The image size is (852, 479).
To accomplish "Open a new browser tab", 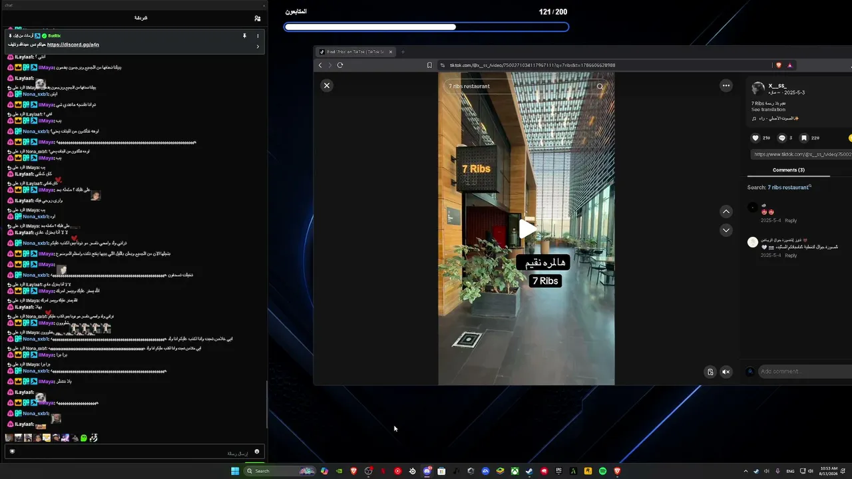I will [403, 52].
